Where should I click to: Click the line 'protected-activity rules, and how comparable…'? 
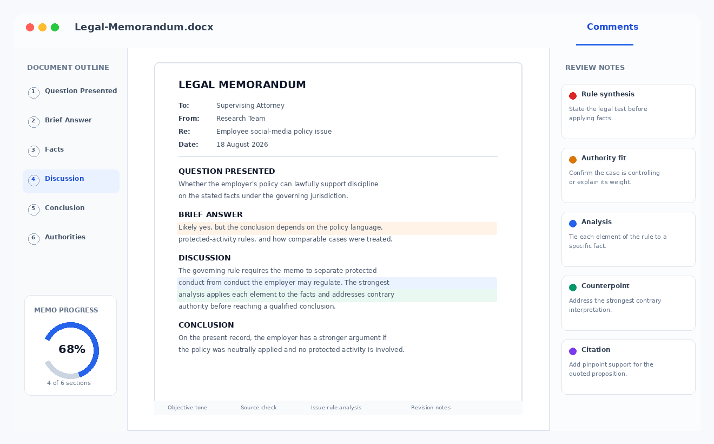[285, 240]
